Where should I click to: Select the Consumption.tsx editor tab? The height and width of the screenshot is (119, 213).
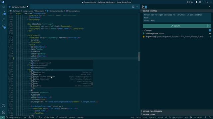point(18,7)
